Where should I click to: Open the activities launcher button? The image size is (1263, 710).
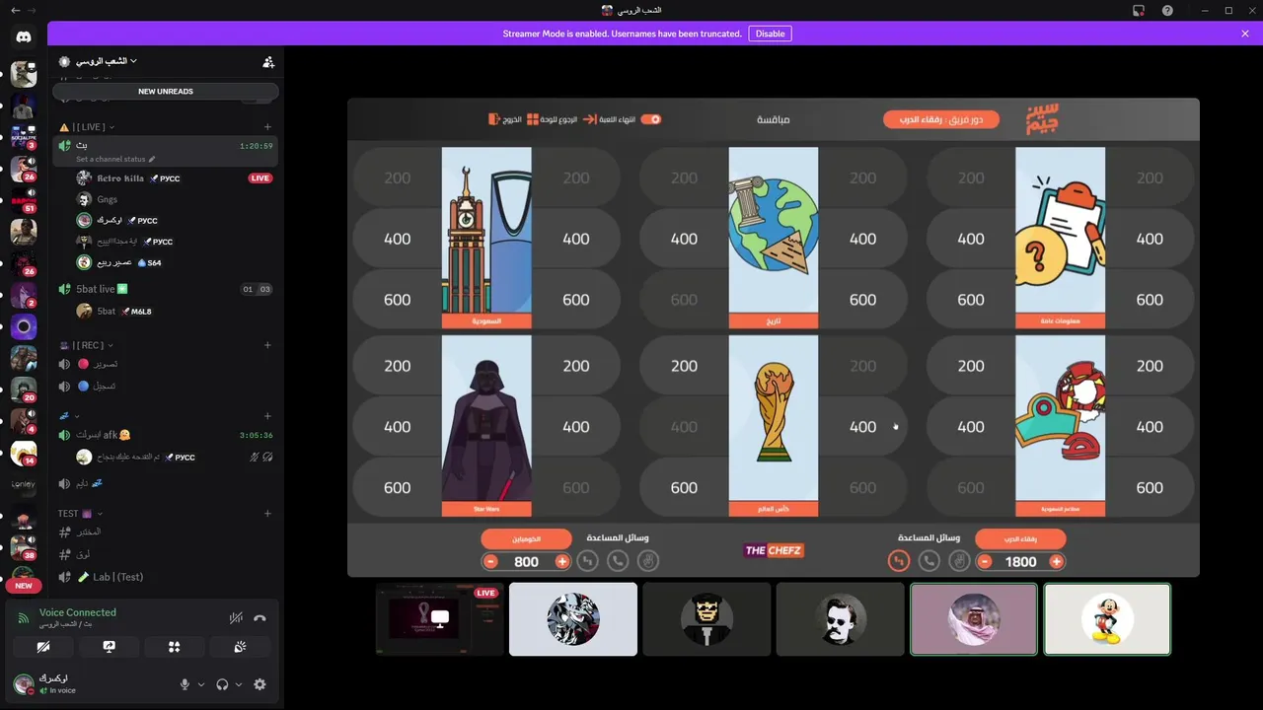pos(174,647)
